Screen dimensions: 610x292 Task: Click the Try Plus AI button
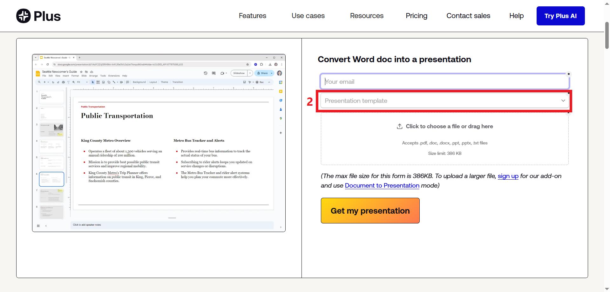click(x=560, y=16)
